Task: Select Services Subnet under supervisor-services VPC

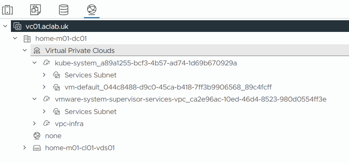Action: click(x=91, y=112)
